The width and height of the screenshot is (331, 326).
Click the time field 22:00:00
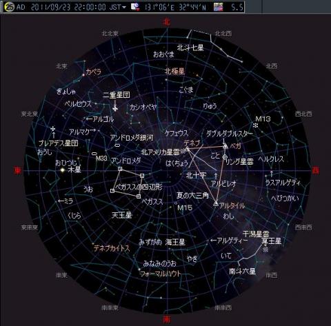click(x=90, y=7)
